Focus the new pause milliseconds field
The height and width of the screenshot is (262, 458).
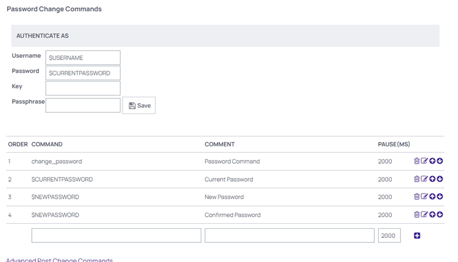point(389,235)
